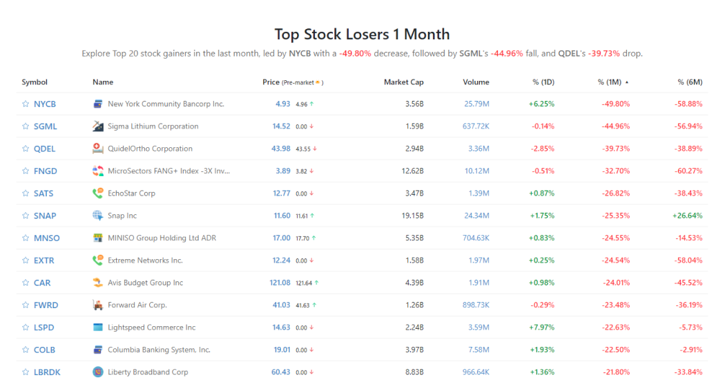
Task: Click the pre-market sun icon in Price header
Action: click(318, 82)
